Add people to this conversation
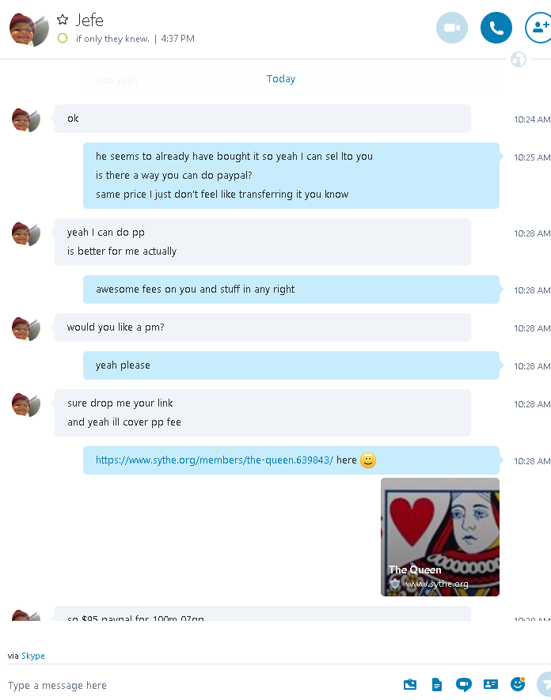 click(539, 28)
